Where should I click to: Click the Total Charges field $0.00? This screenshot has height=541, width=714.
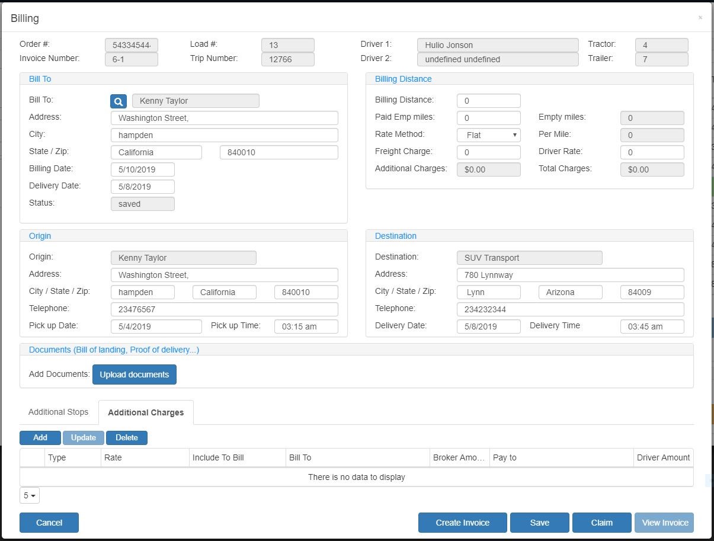point(652,169)
